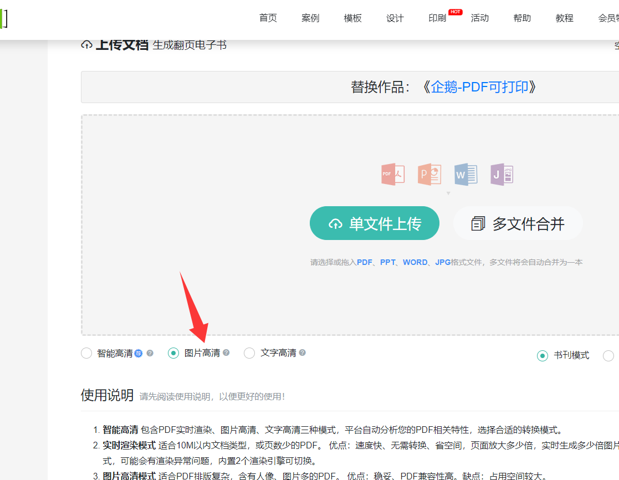Open the 企鹅-PDF可打印 work link
619x480 pixels.
(479, 87)
